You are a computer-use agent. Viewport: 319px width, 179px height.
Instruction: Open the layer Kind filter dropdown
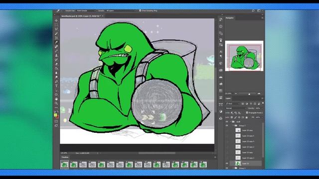coord(233,104)
